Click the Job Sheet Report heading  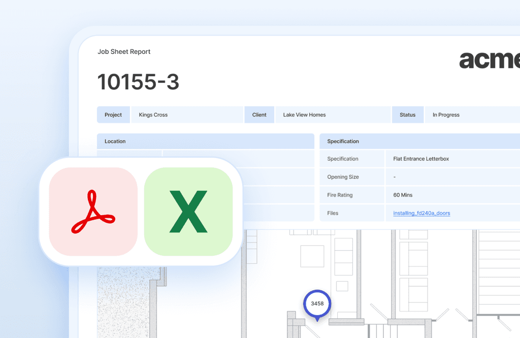click(x=124, y=51)
